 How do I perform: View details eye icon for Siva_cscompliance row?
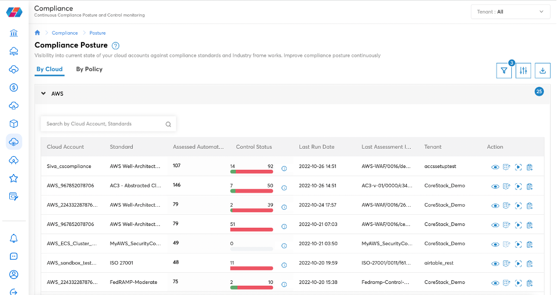point(495,167)
